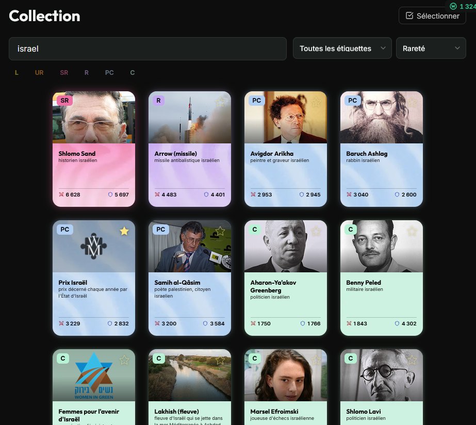This screenshot has width=476, height=425.
Task: Click the C badge on Lakhish card
Action: [159, 358]
